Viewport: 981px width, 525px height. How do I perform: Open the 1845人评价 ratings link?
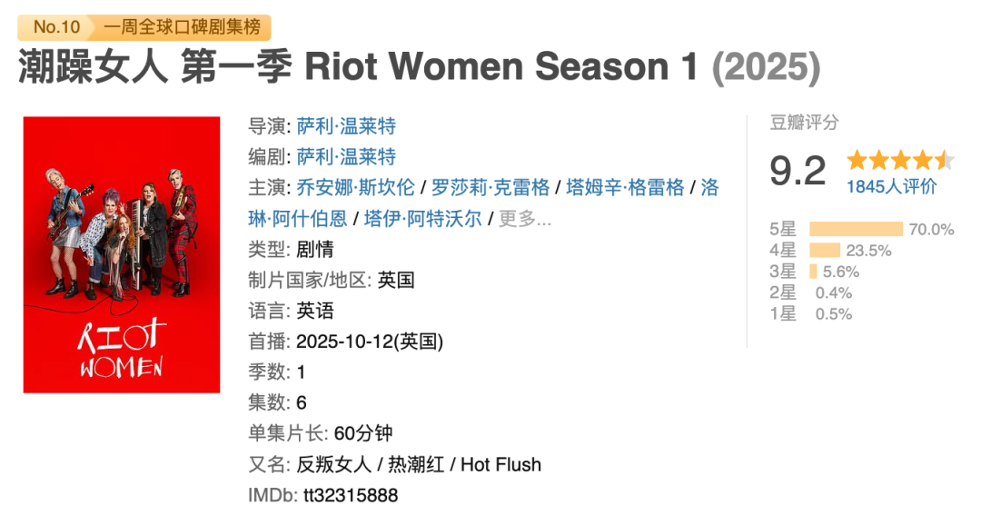pyautogui.click(x=891, y=187)
